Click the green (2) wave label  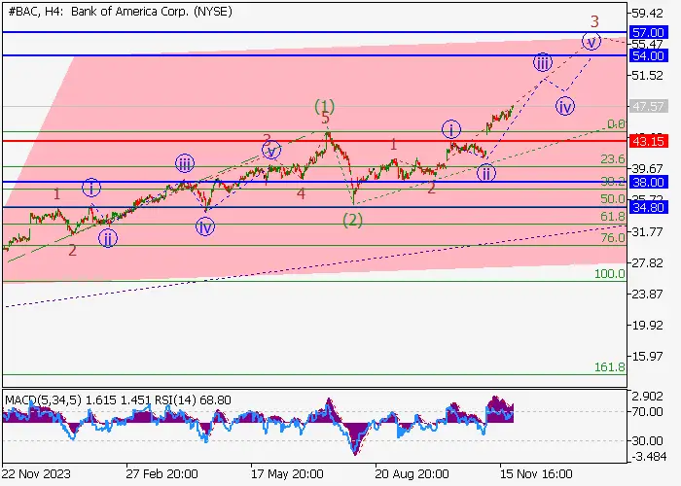[x=352, y=220]
